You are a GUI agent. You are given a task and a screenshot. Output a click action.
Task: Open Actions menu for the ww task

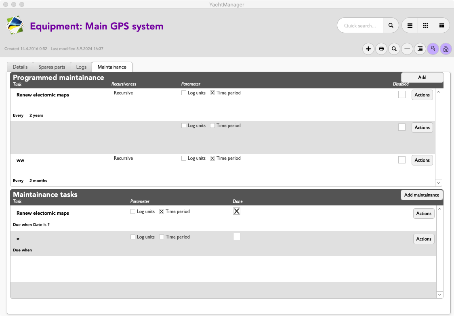click(422, 160)
